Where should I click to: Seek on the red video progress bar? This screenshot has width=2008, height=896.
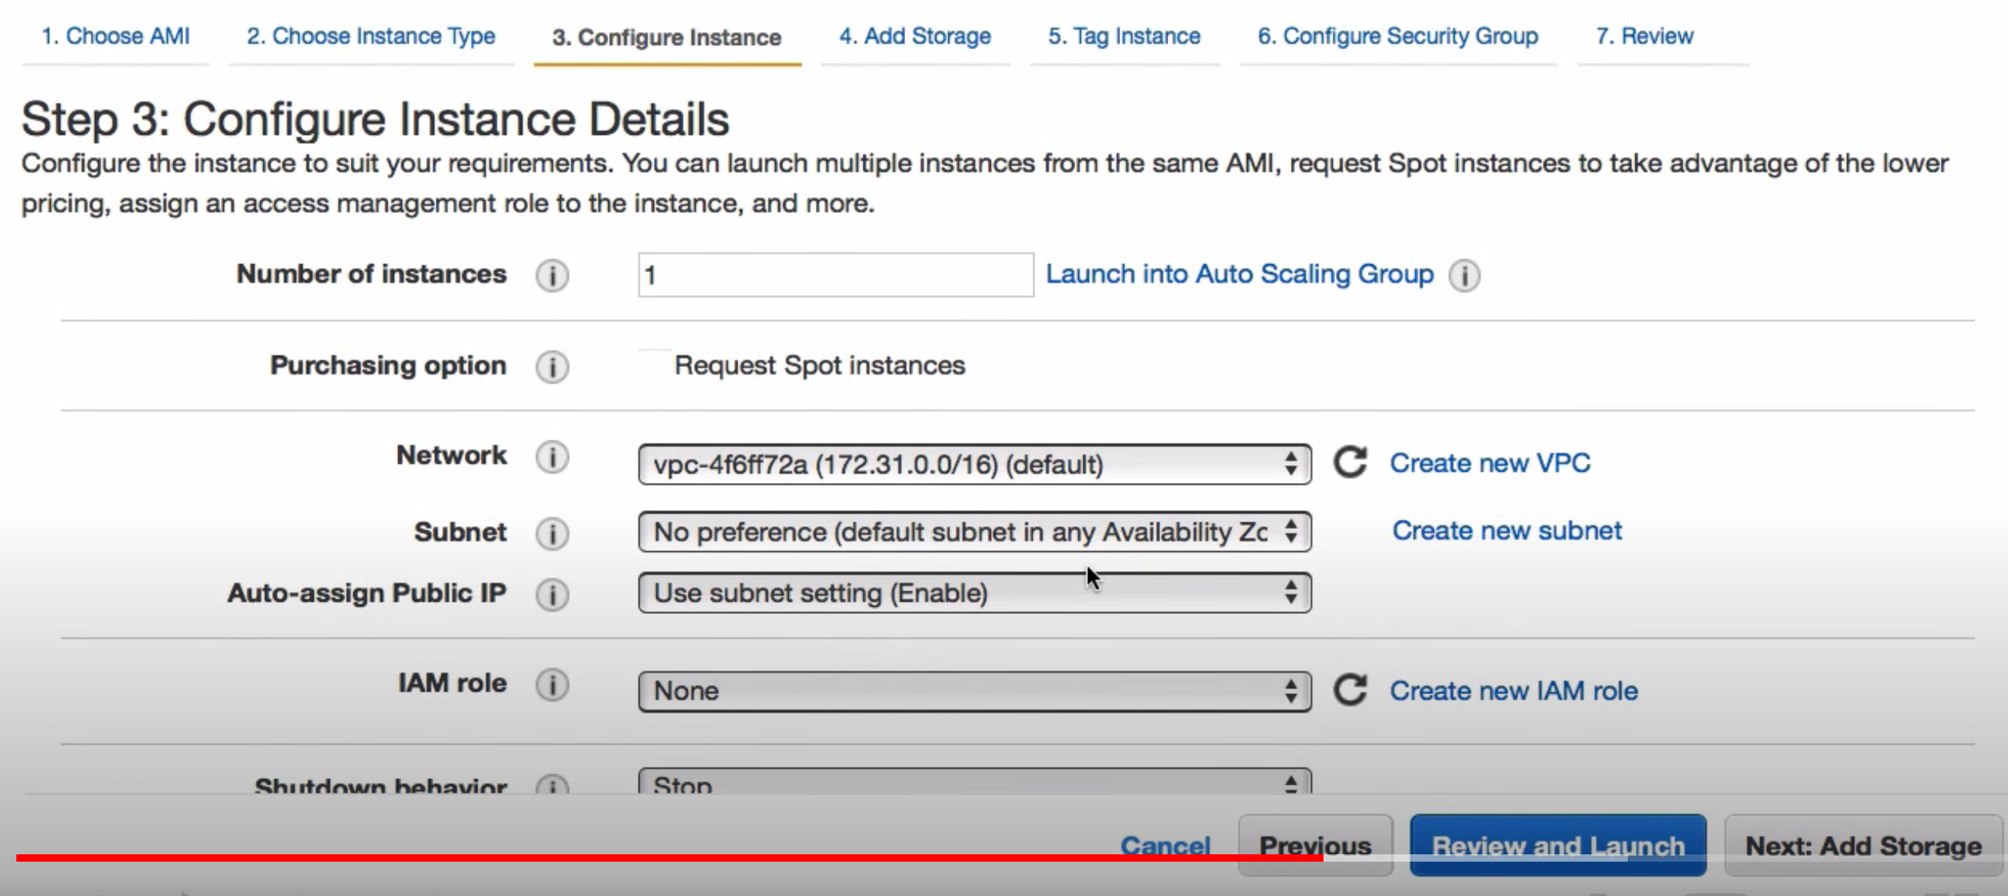pyautogui.click(x=669, y=858)
